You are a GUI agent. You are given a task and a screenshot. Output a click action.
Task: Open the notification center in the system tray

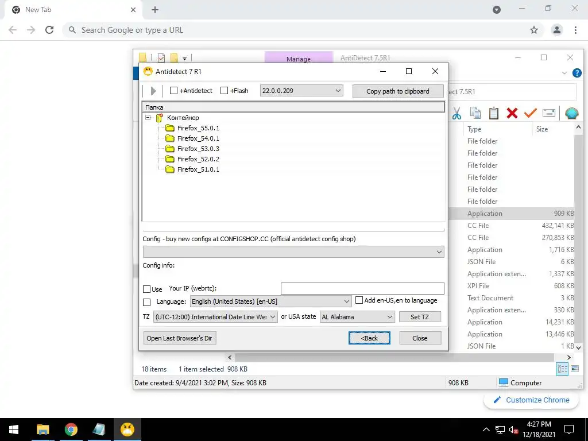coord(569,430)
